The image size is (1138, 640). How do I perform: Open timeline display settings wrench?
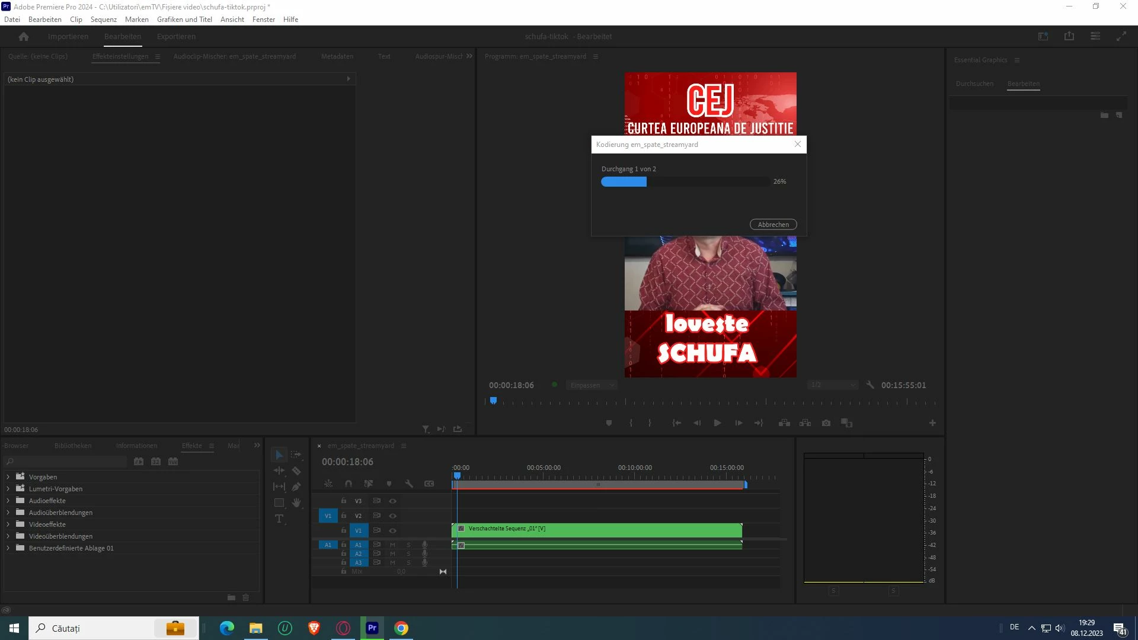click(x=409, y=484)
